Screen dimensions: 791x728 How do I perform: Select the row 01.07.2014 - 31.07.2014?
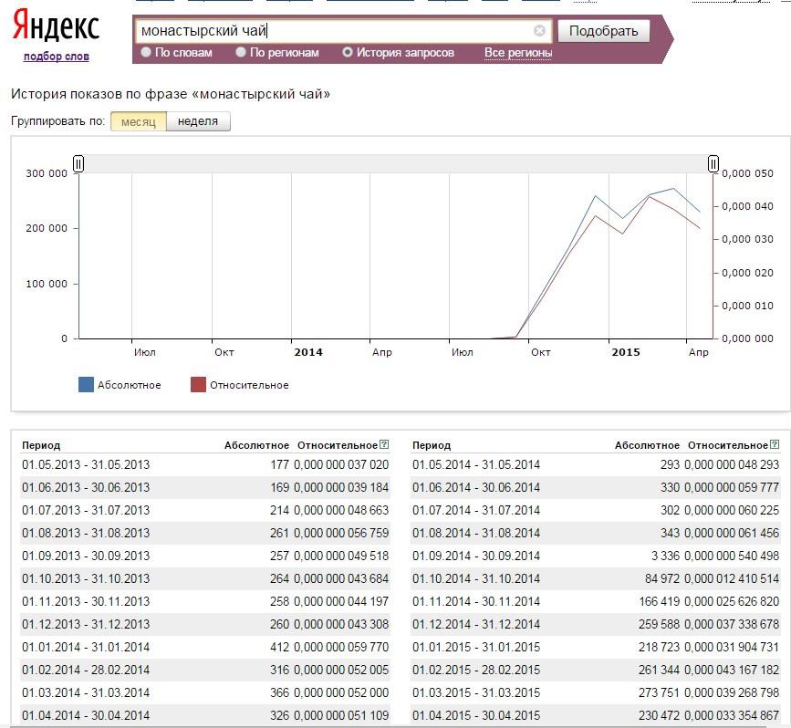point(596,510)
